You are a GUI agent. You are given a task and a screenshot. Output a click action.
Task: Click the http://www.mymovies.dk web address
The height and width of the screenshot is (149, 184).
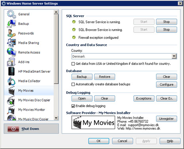click(x=143, y=128)
